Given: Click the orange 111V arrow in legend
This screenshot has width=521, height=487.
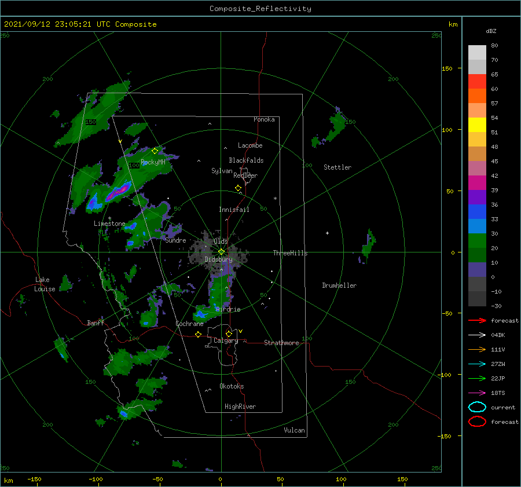Looking at the screenshot, I should click(x=477, y=349).
